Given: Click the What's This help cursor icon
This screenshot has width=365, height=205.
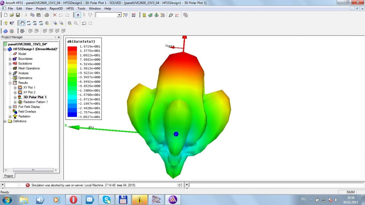Looking at the screenshot, I should pyautogui.click(x=12, y=23).
